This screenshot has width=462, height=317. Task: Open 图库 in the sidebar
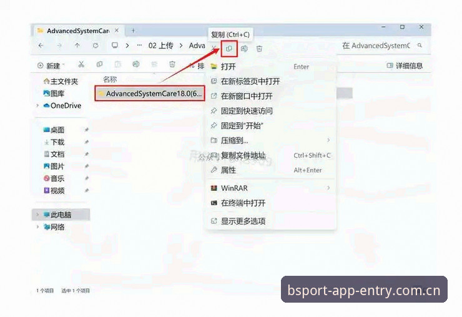coord(54,94)
